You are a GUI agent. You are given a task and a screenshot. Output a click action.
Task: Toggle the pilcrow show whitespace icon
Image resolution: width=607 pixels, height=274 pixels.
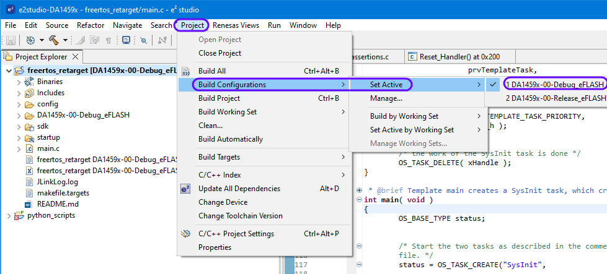tap(109, 40)
